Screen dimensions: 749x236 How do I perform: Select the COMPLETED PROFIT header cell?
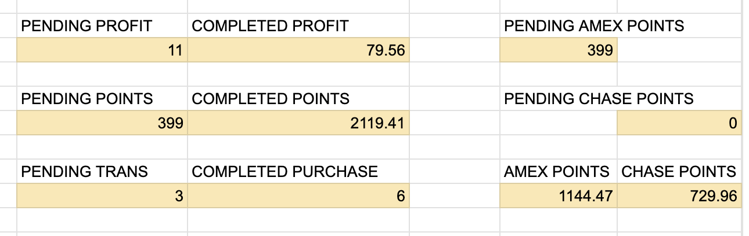point(270,26)
